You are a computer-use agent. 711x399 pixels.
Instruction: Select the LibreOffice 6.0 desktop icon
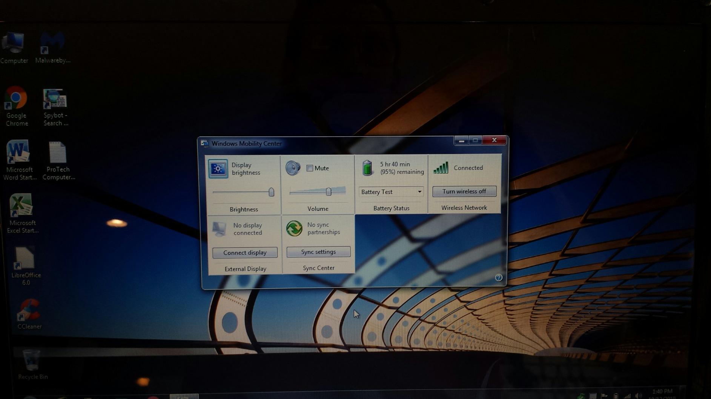[x=26, y=266]
